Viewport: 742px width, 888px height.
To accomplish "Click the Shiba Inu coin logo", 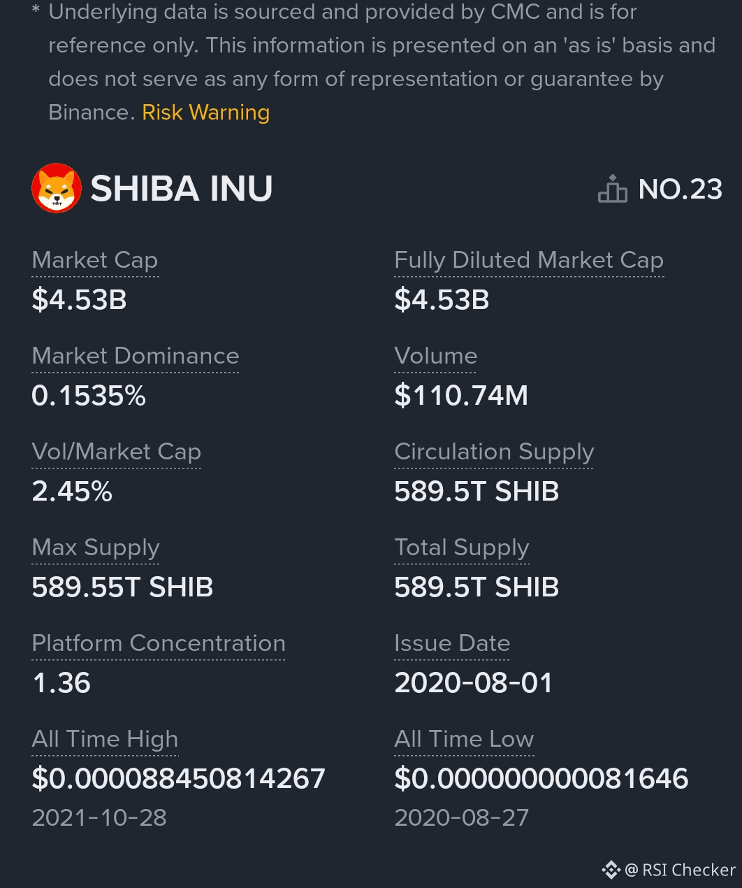I will pos(56,188).
